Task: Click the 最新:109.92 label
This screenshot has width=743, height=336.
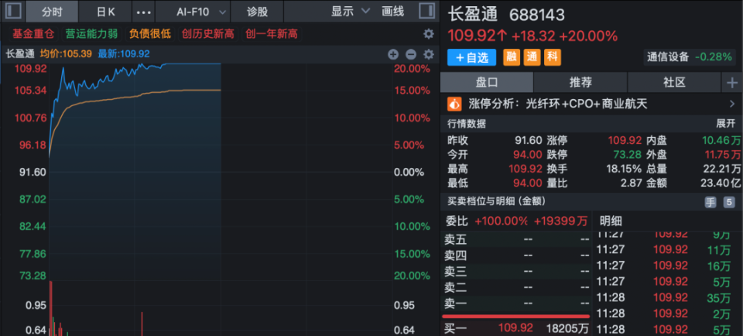Action: tap(124, 54)
